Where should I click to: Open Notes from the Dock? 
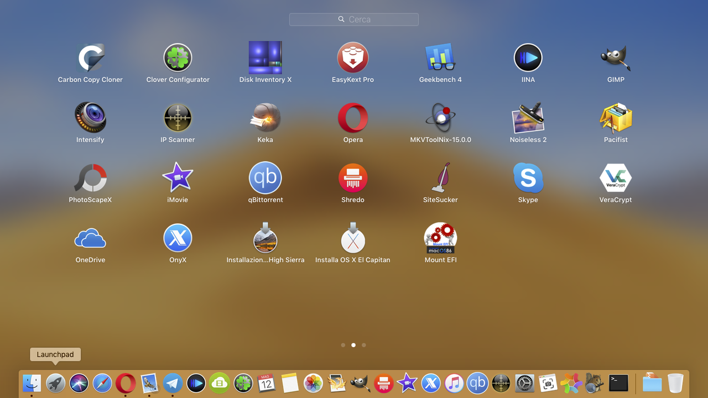290,383
